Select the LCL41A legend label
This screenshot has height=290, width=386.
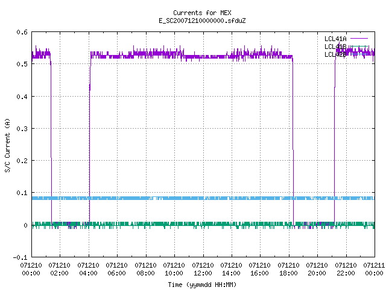[x=335, y=39]
